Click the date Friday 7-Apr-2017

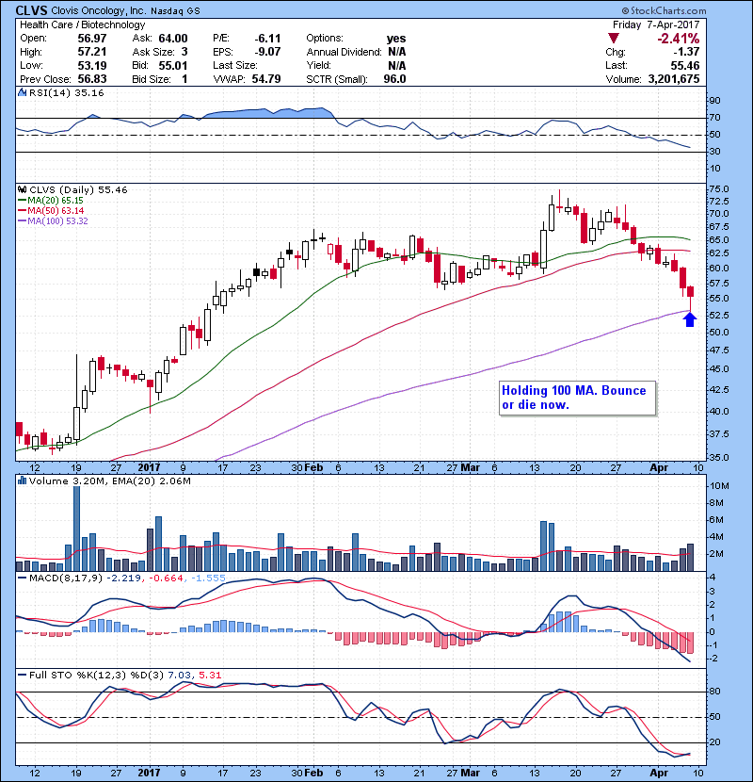[x=656, y=24]
